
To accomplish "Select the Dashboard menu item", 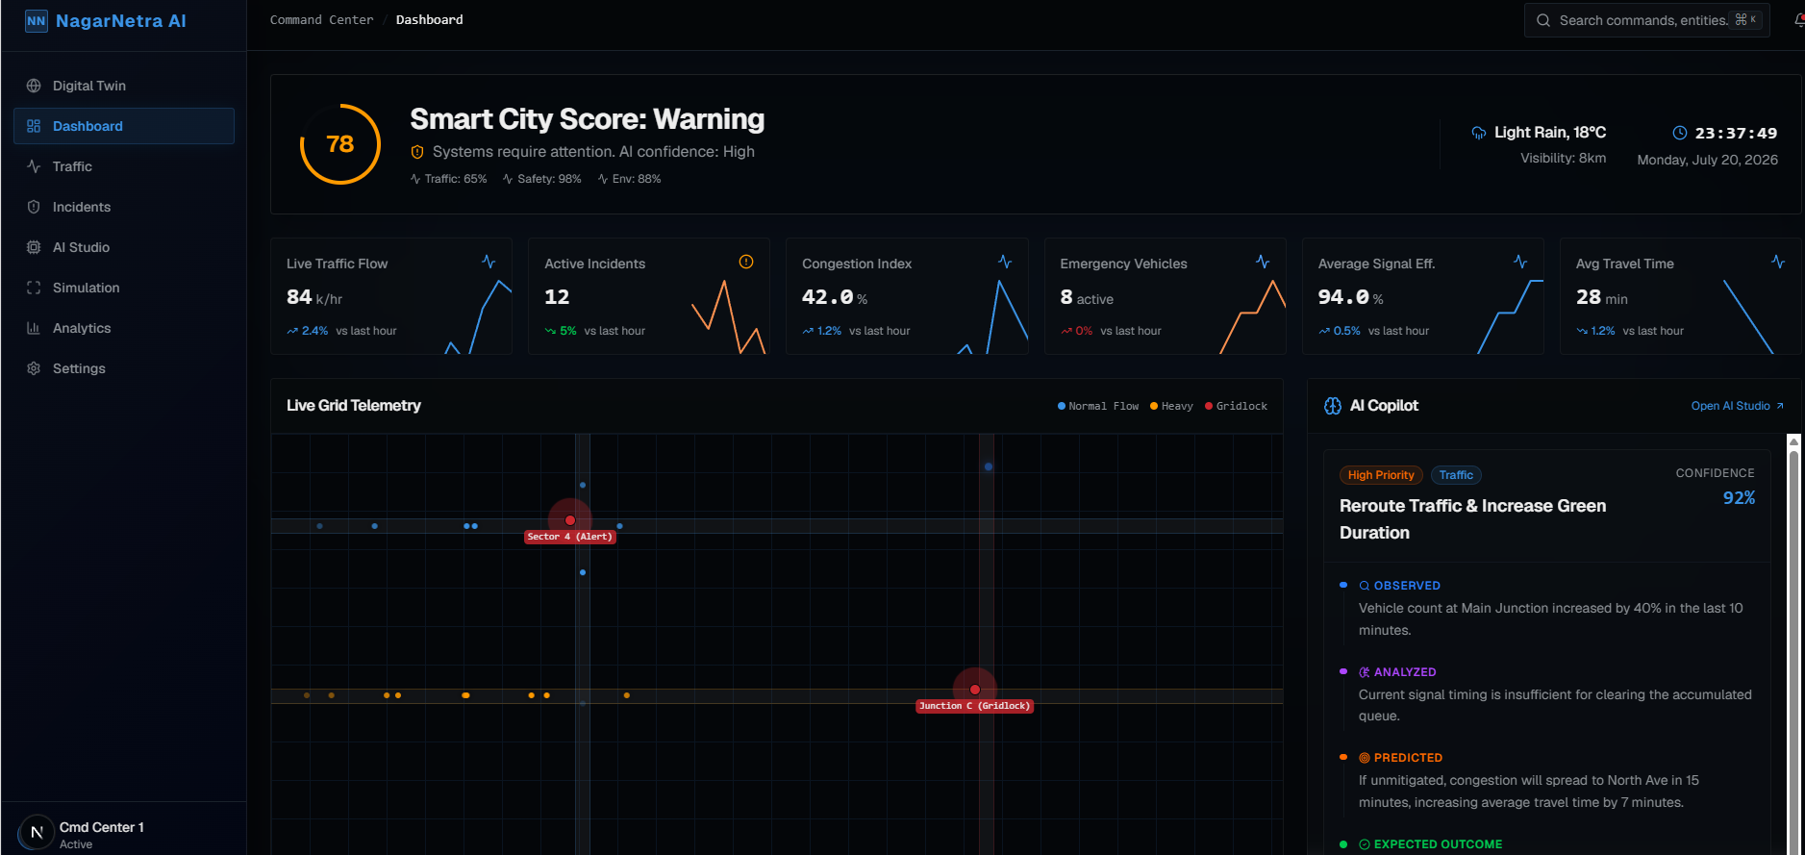I will pyautogui.click(x=124, y=126).
